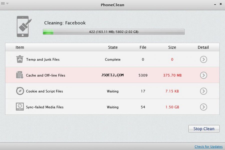This screenshot has width=225, height=150.
Task: Click Waiting state of Sync-failed Media Files
Action: coord(113,107)
